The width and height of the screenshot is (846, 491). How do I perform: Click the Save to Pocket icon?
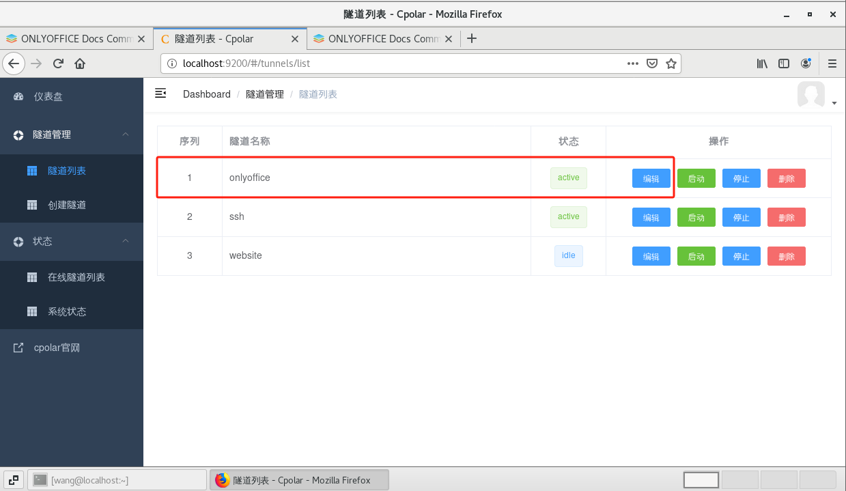coord(652,64)
